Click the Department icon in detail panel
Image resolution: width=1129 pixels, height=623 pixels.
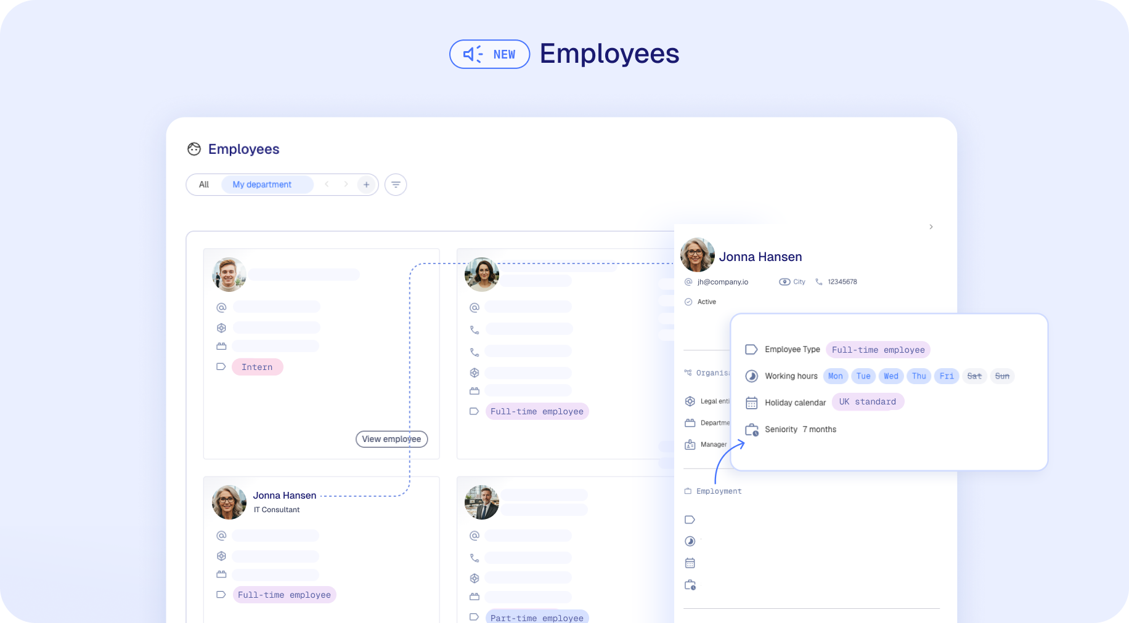coord(690,423)
